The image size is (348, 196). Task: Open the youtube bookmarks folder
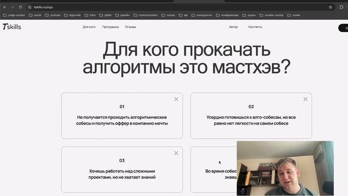click(x=53, y=15)
